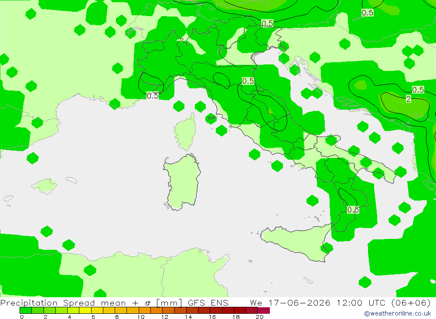Image resolution: width=436 pixels, height=319 pixels.
Task: Click the 0.5 contour label over north-central Italy
Action: (248, 81)
